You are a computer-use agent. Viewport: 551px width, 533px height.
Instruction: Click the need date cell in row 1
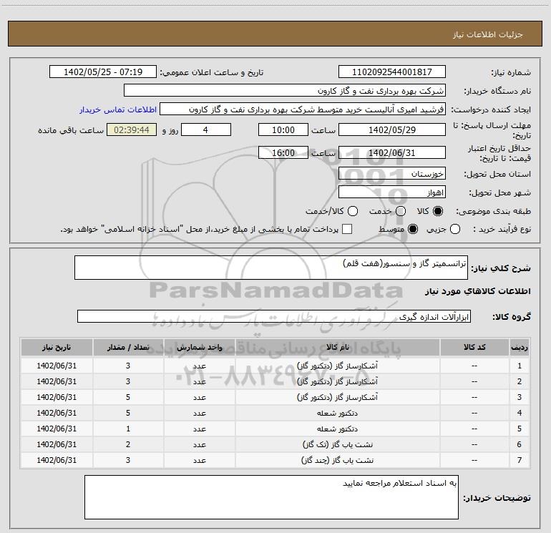(57, 366)
